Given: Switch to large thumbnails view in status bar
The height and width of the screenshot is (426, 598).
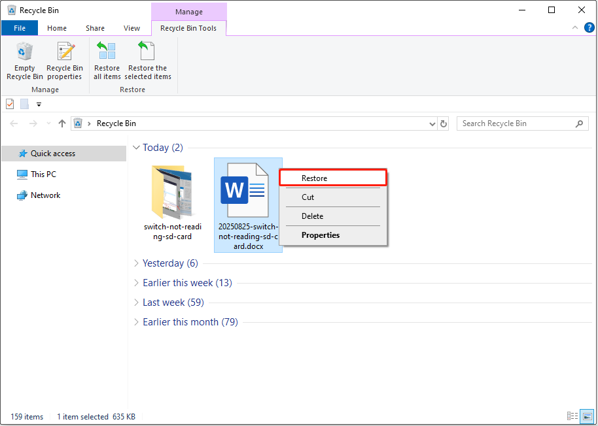Looking at the screenshot, I should tap(586, 416).
